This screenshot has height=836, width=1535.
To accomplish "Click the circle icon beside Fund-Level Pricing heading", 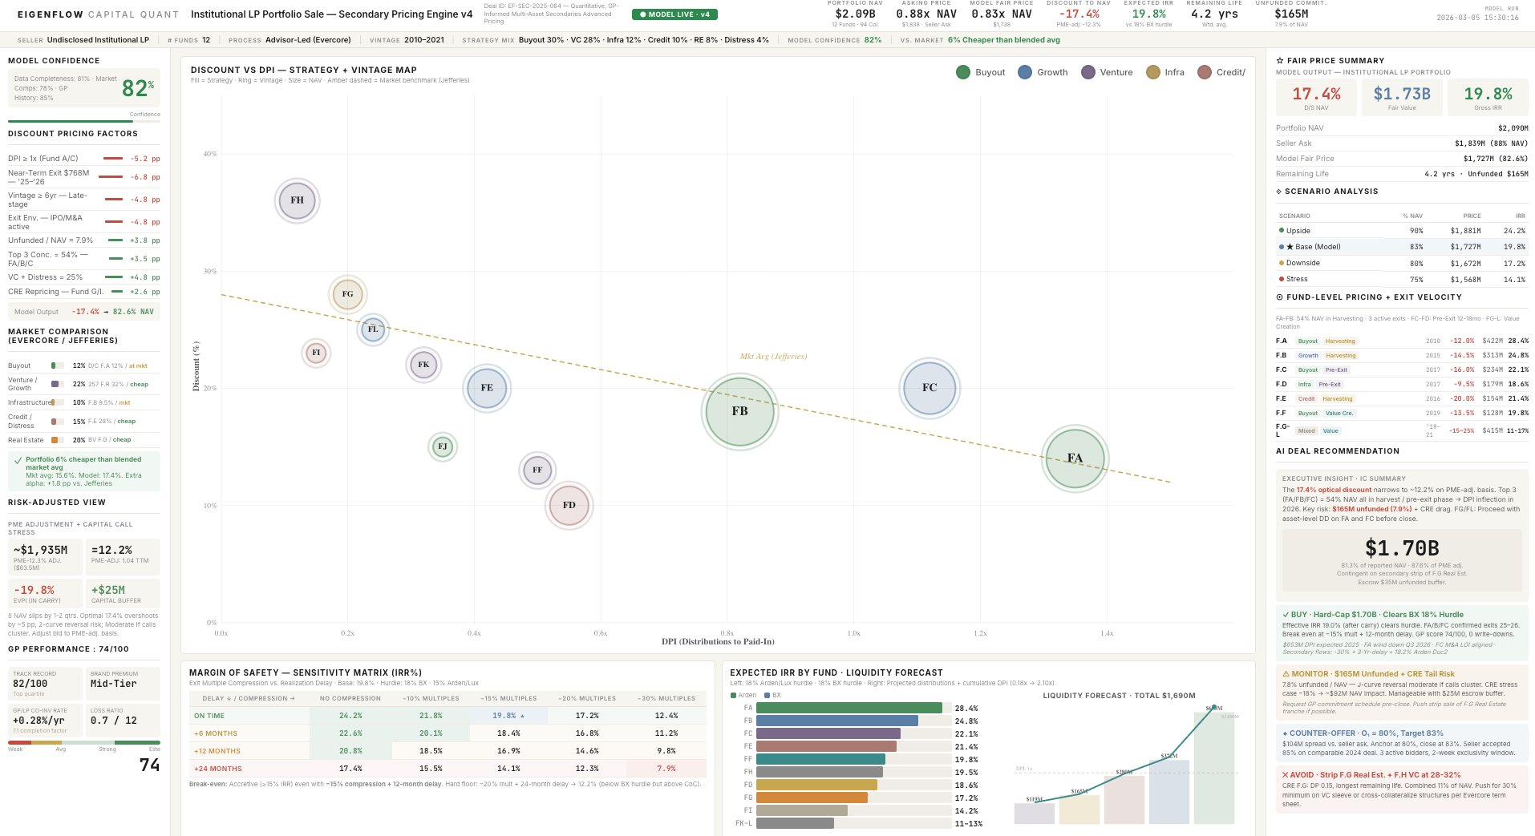I will (x=1280, y=297).
